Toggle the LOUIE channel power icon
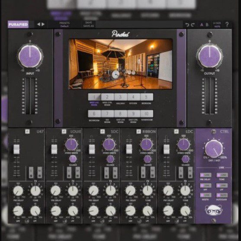The width and height of the screenshot is (241, 241). (x=64, y=132)
